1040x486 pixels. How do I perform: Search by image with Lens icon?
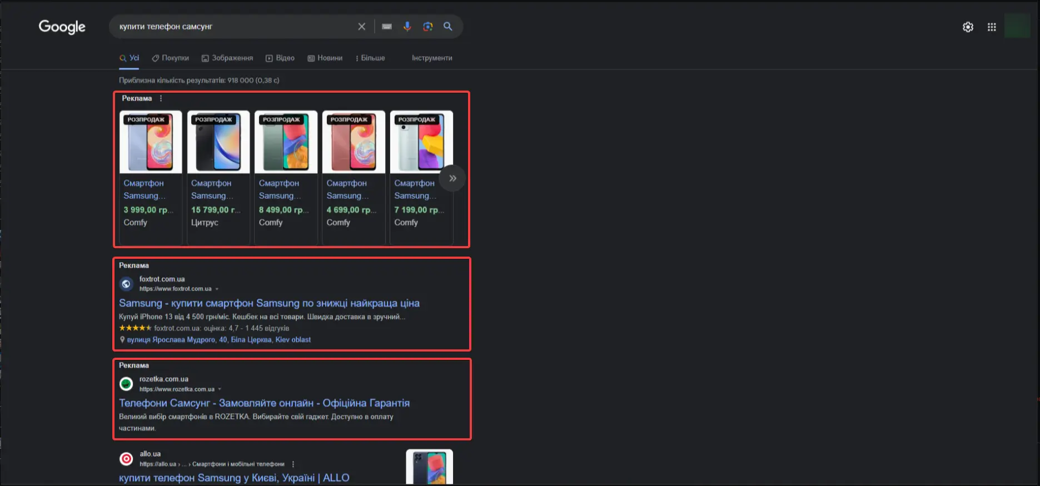click(x=427, y=27)
